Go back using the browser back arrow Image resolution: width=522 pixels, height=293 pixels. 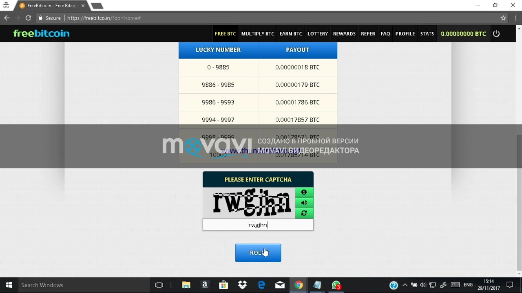pos(7,18)
